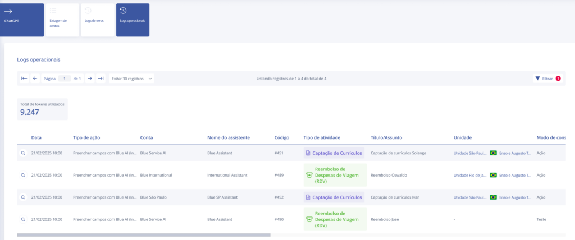Expand the Exibir 30 registros dropdown
575x240 pixels.
(132, 79)
